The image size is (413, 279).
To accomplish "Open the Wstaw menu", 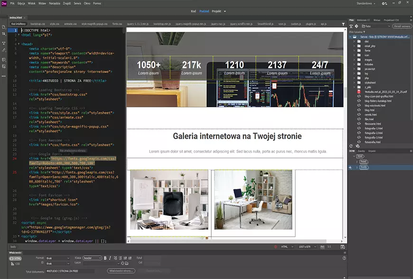I will [x=42, y=3].
